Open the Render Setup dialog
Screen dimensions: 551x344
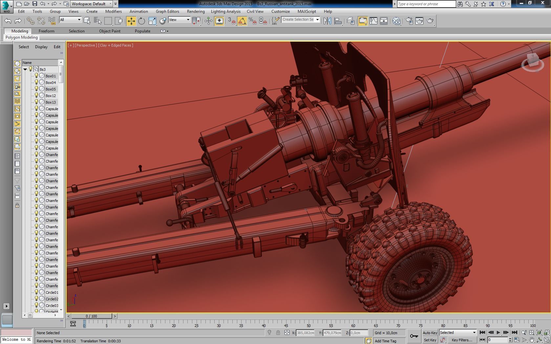[x=409, y=21]
